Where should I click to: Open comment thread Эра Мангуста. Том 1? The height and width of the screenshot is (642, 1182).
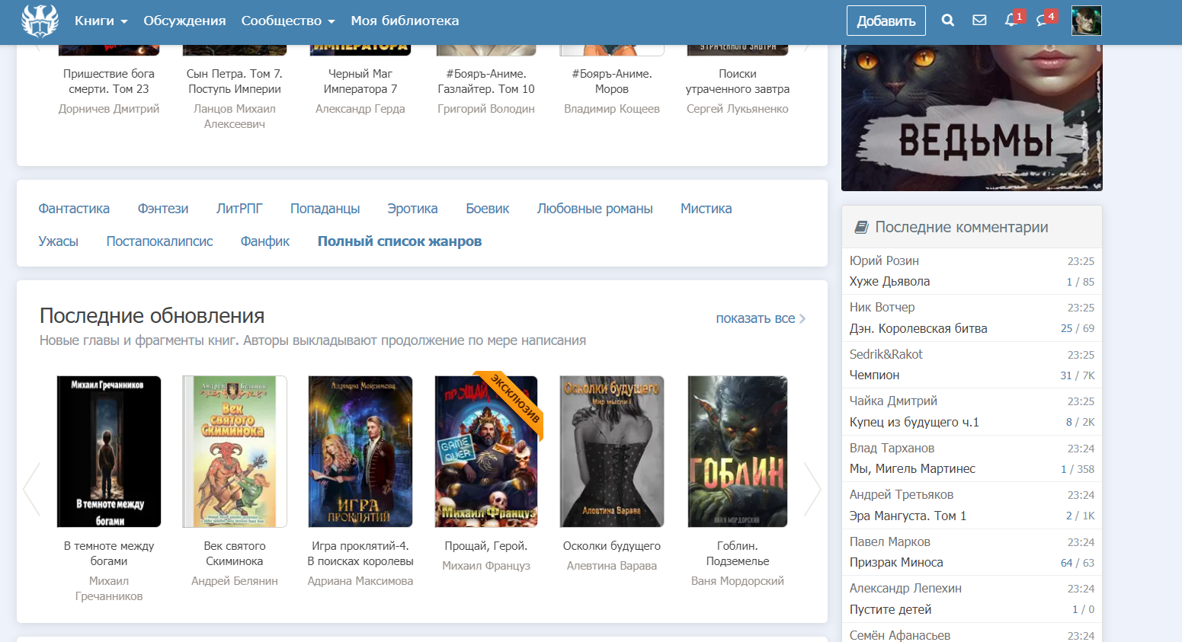click(908, 516)
